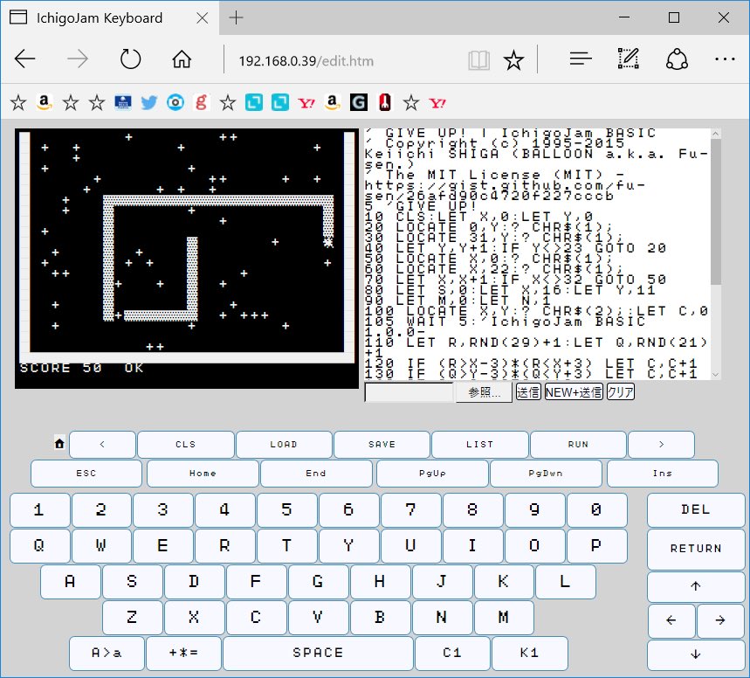This screenshot has height=678, width=750.
Task: Tap the End key
Action: (316, 473)
